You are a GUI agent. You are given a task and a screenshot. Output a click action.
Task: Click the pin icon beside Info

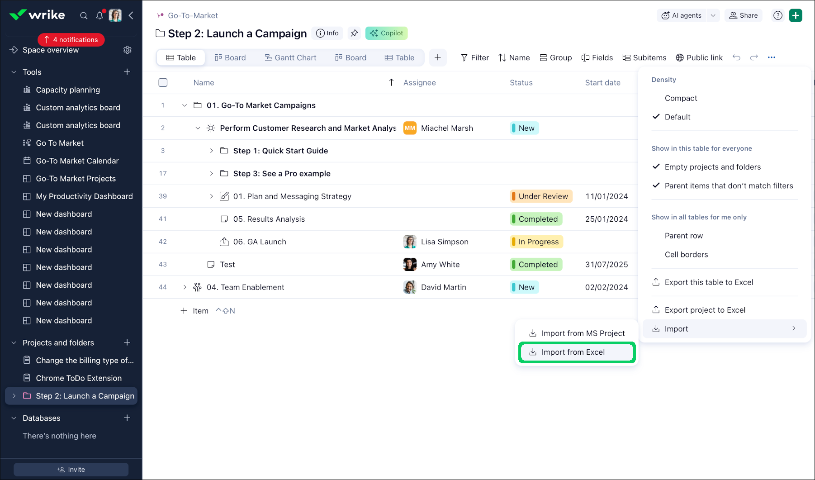(354, 33)
